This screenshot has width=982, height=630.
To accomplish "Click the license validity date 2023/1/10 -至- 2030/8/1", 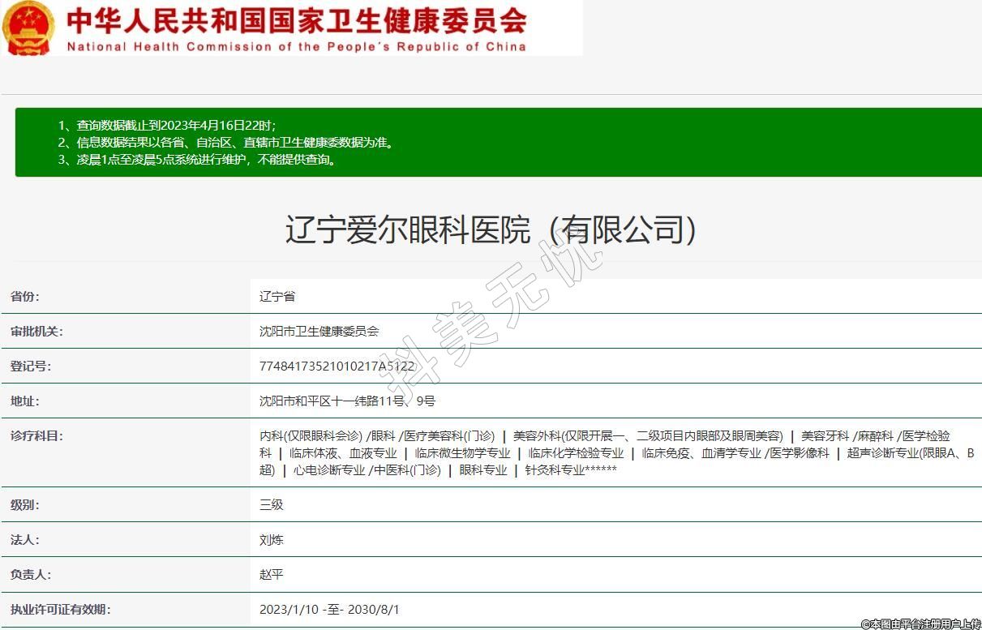I will (x=329, y=610).
